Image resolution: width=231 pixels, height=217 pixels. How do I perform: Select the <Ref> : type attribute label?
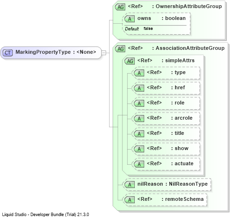point(166,72)
